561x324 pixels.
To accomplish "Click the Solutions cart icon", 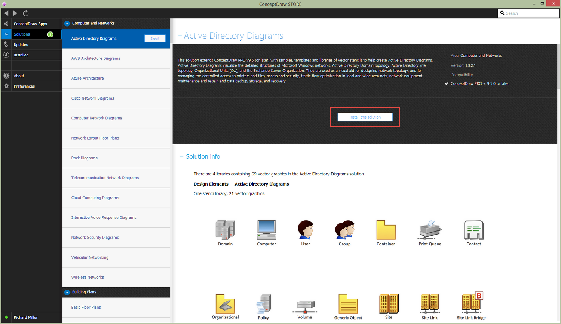I will coord(6,34).
